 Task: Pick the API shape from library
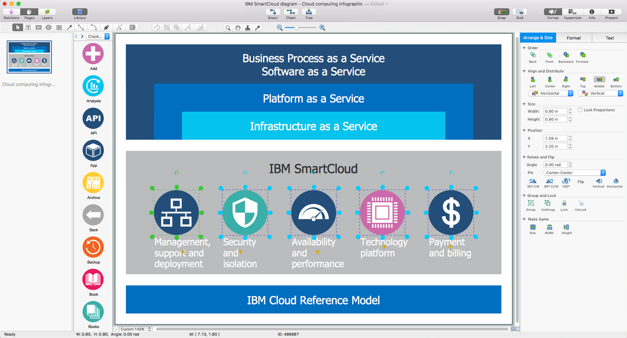coord(93,118)
